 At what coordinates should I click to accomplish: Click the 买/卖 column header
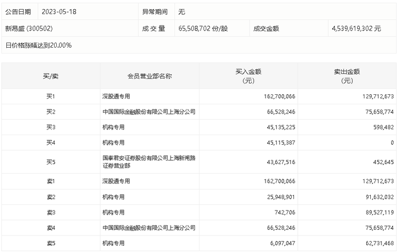(51, 76)
